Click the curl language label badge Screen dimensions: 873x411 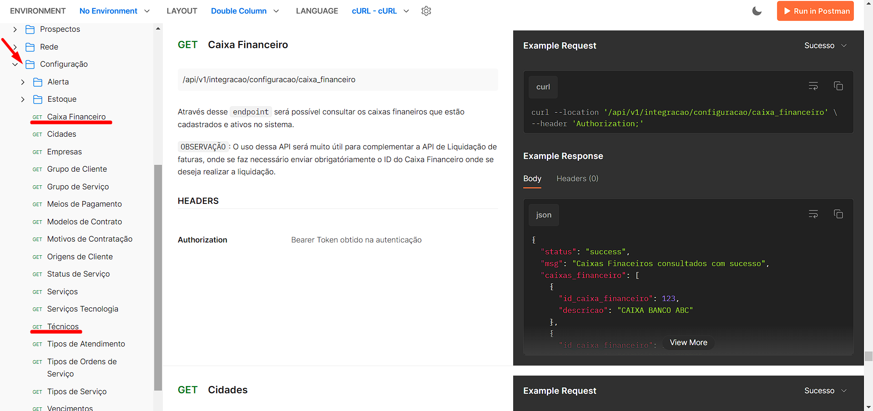click(543, 87)
